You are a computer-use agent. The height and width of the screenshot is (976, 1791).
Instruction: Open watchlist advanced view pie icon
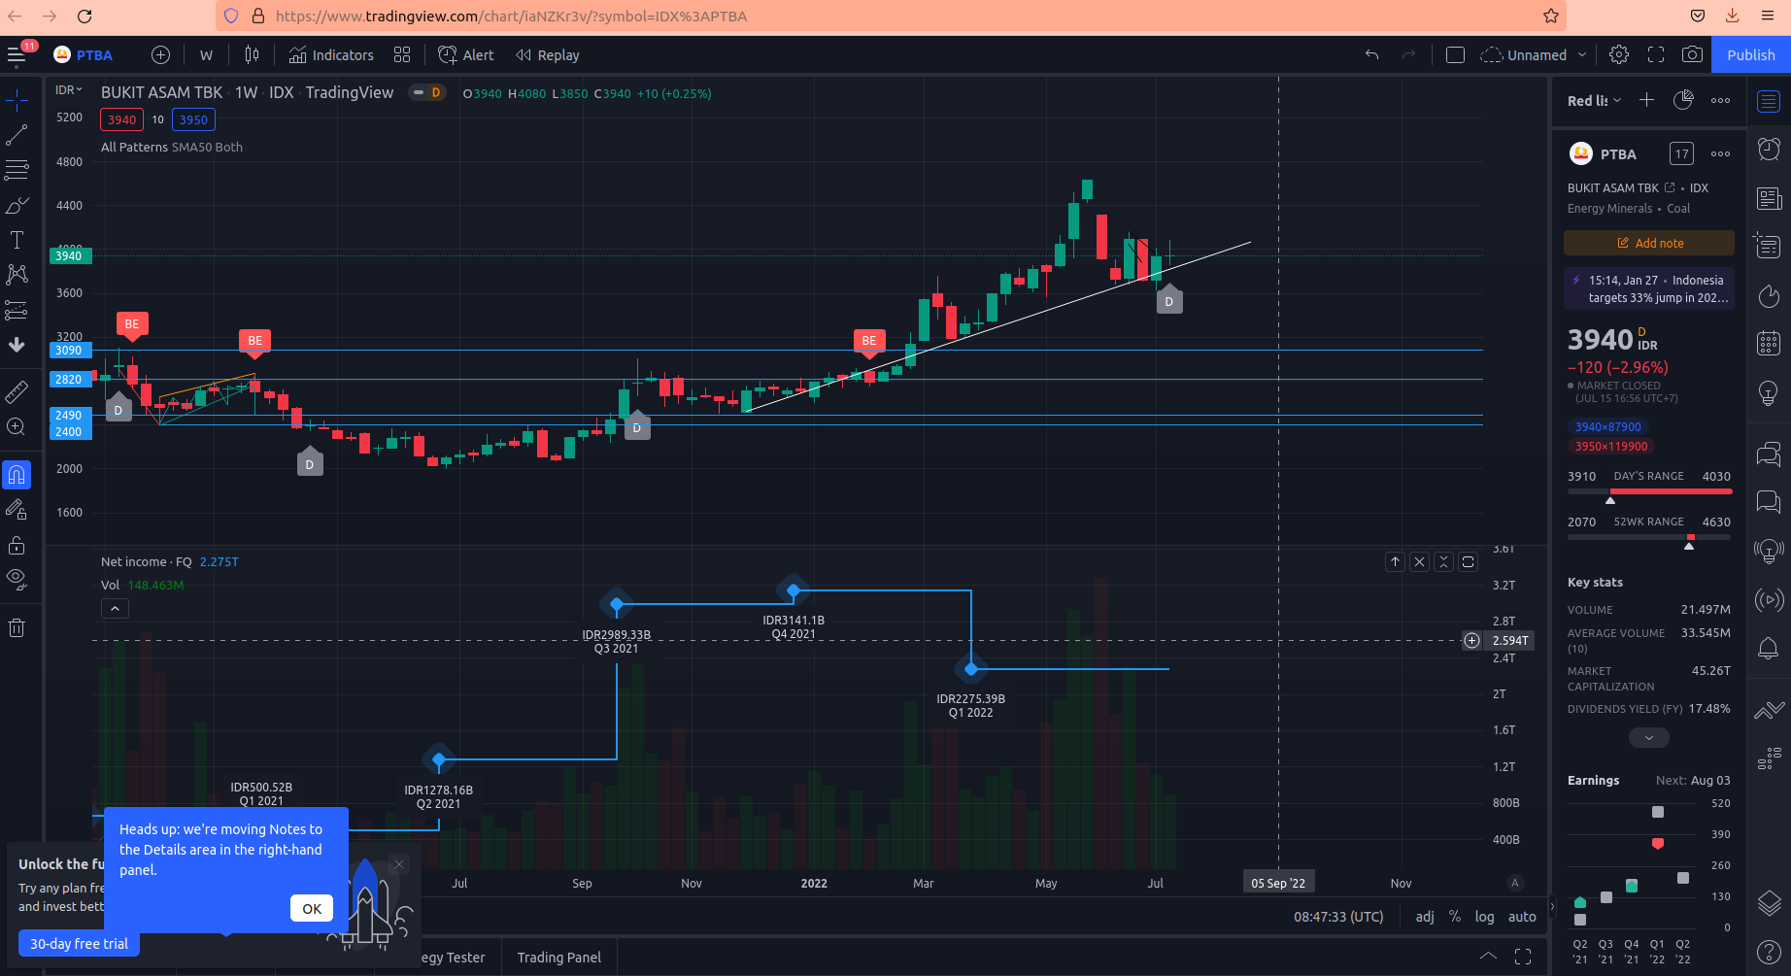click(1683, 100)
